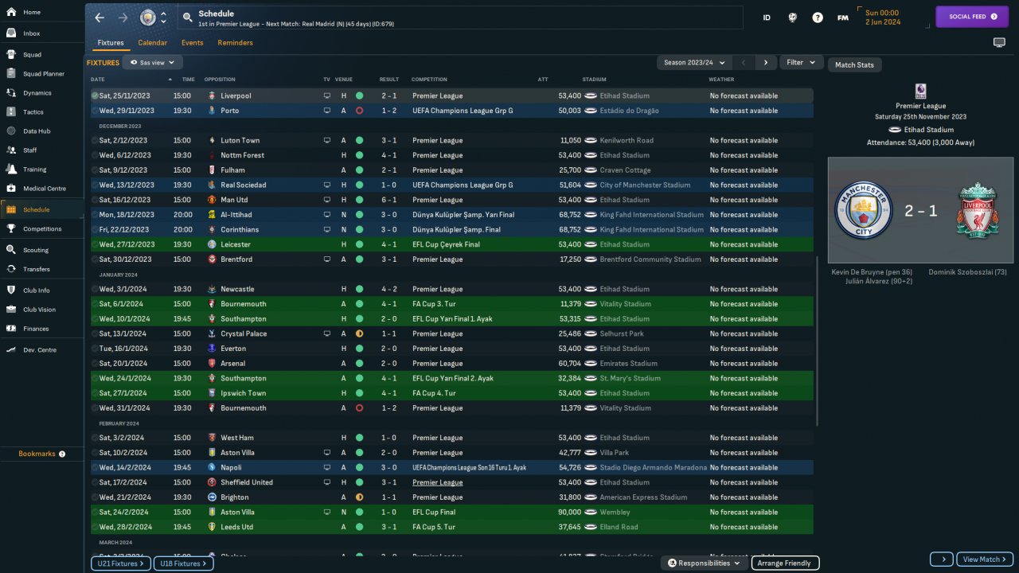Click the TV icon on the Porto fixture
1019x573 pixels.
coord(326,111)
